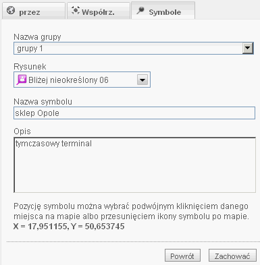Click the pin icon on Symbole tab
Image resolution: width=260 pixels, height=265 pixels.
tap(140, 11)
